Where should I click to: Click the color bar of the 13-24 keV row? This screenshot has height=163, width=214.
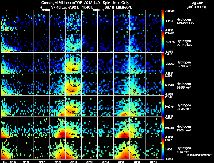click(x=163, y=127)
